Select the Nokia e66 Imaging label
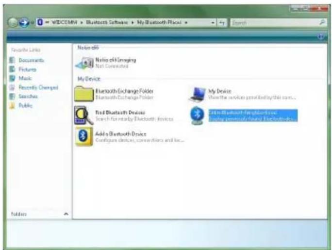The width and height of the screenshot is (332, 250). 116,60
